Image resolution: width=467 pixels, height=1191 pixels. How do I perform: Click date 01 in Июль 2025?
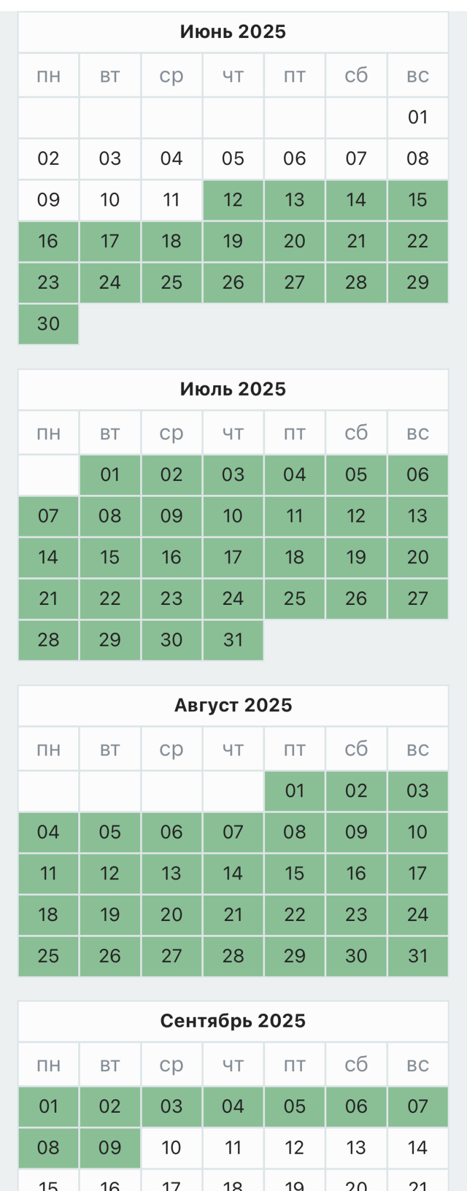tap(110, 475)
